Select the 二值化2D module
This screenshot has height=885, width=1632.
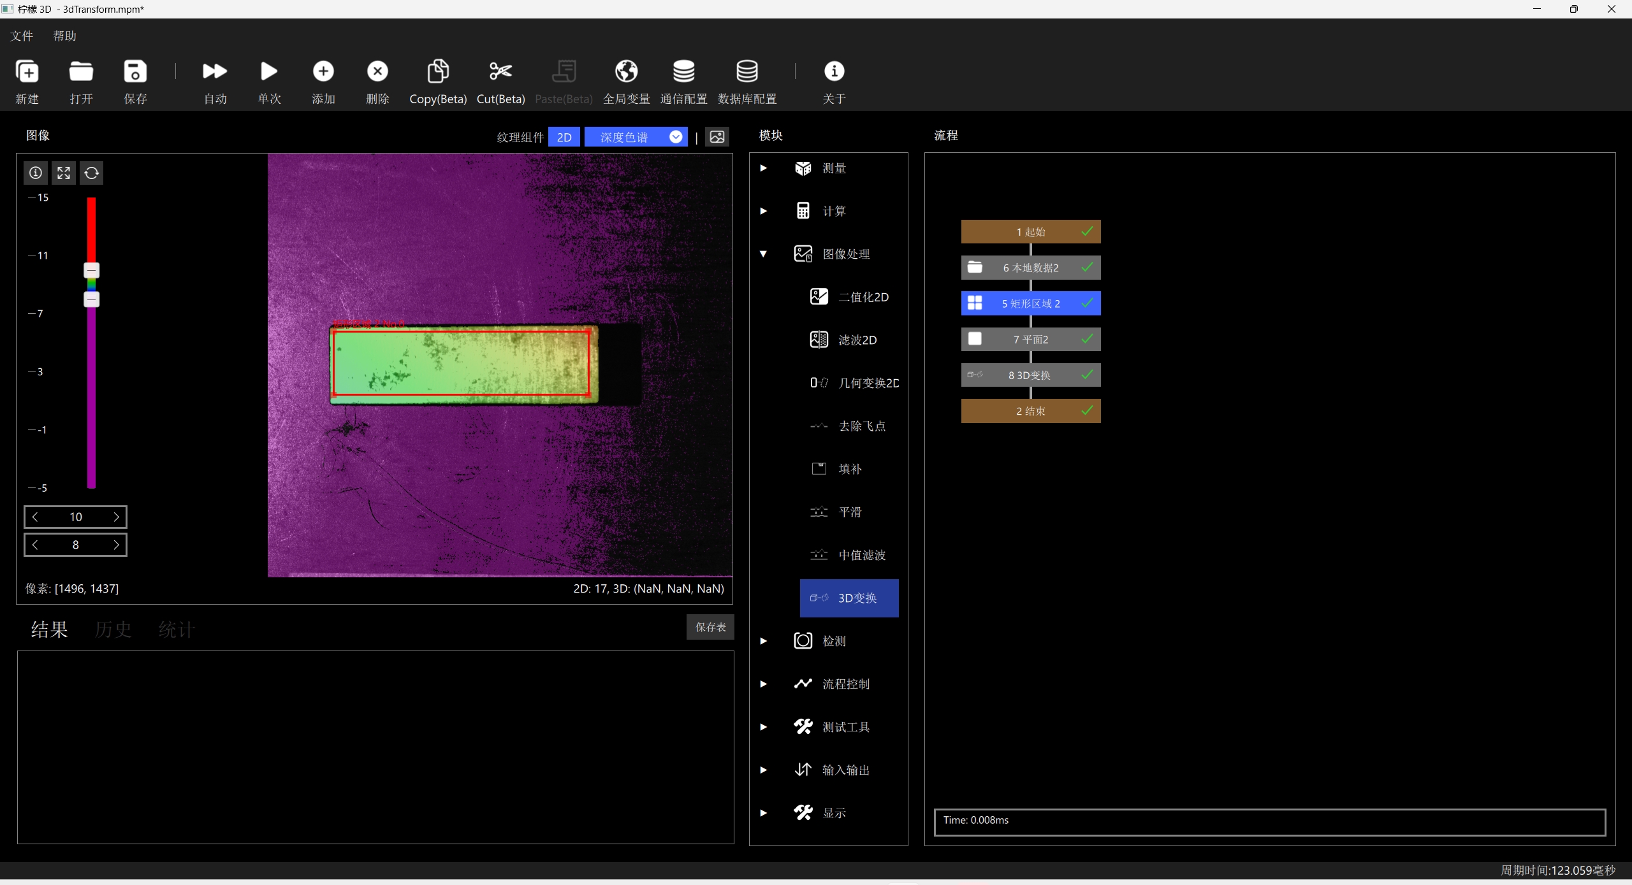tap(849, 297)
